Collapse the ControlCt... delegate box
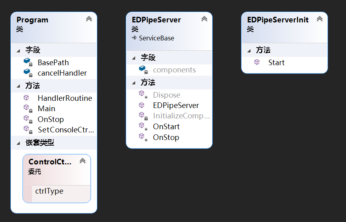Screen dimensions: 346x222 82,161
